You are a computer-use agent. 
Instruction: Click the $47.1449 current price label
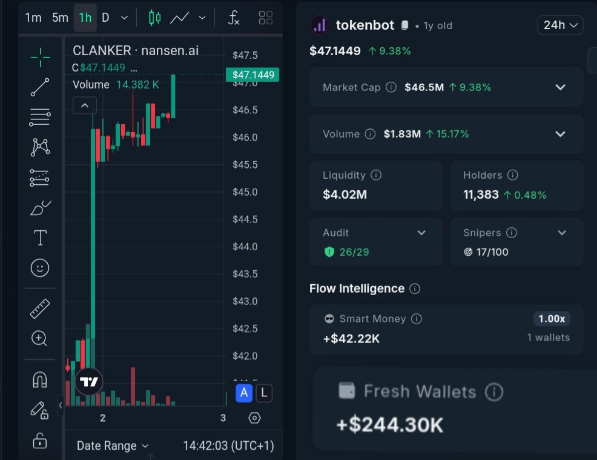[x=252, y=75]
